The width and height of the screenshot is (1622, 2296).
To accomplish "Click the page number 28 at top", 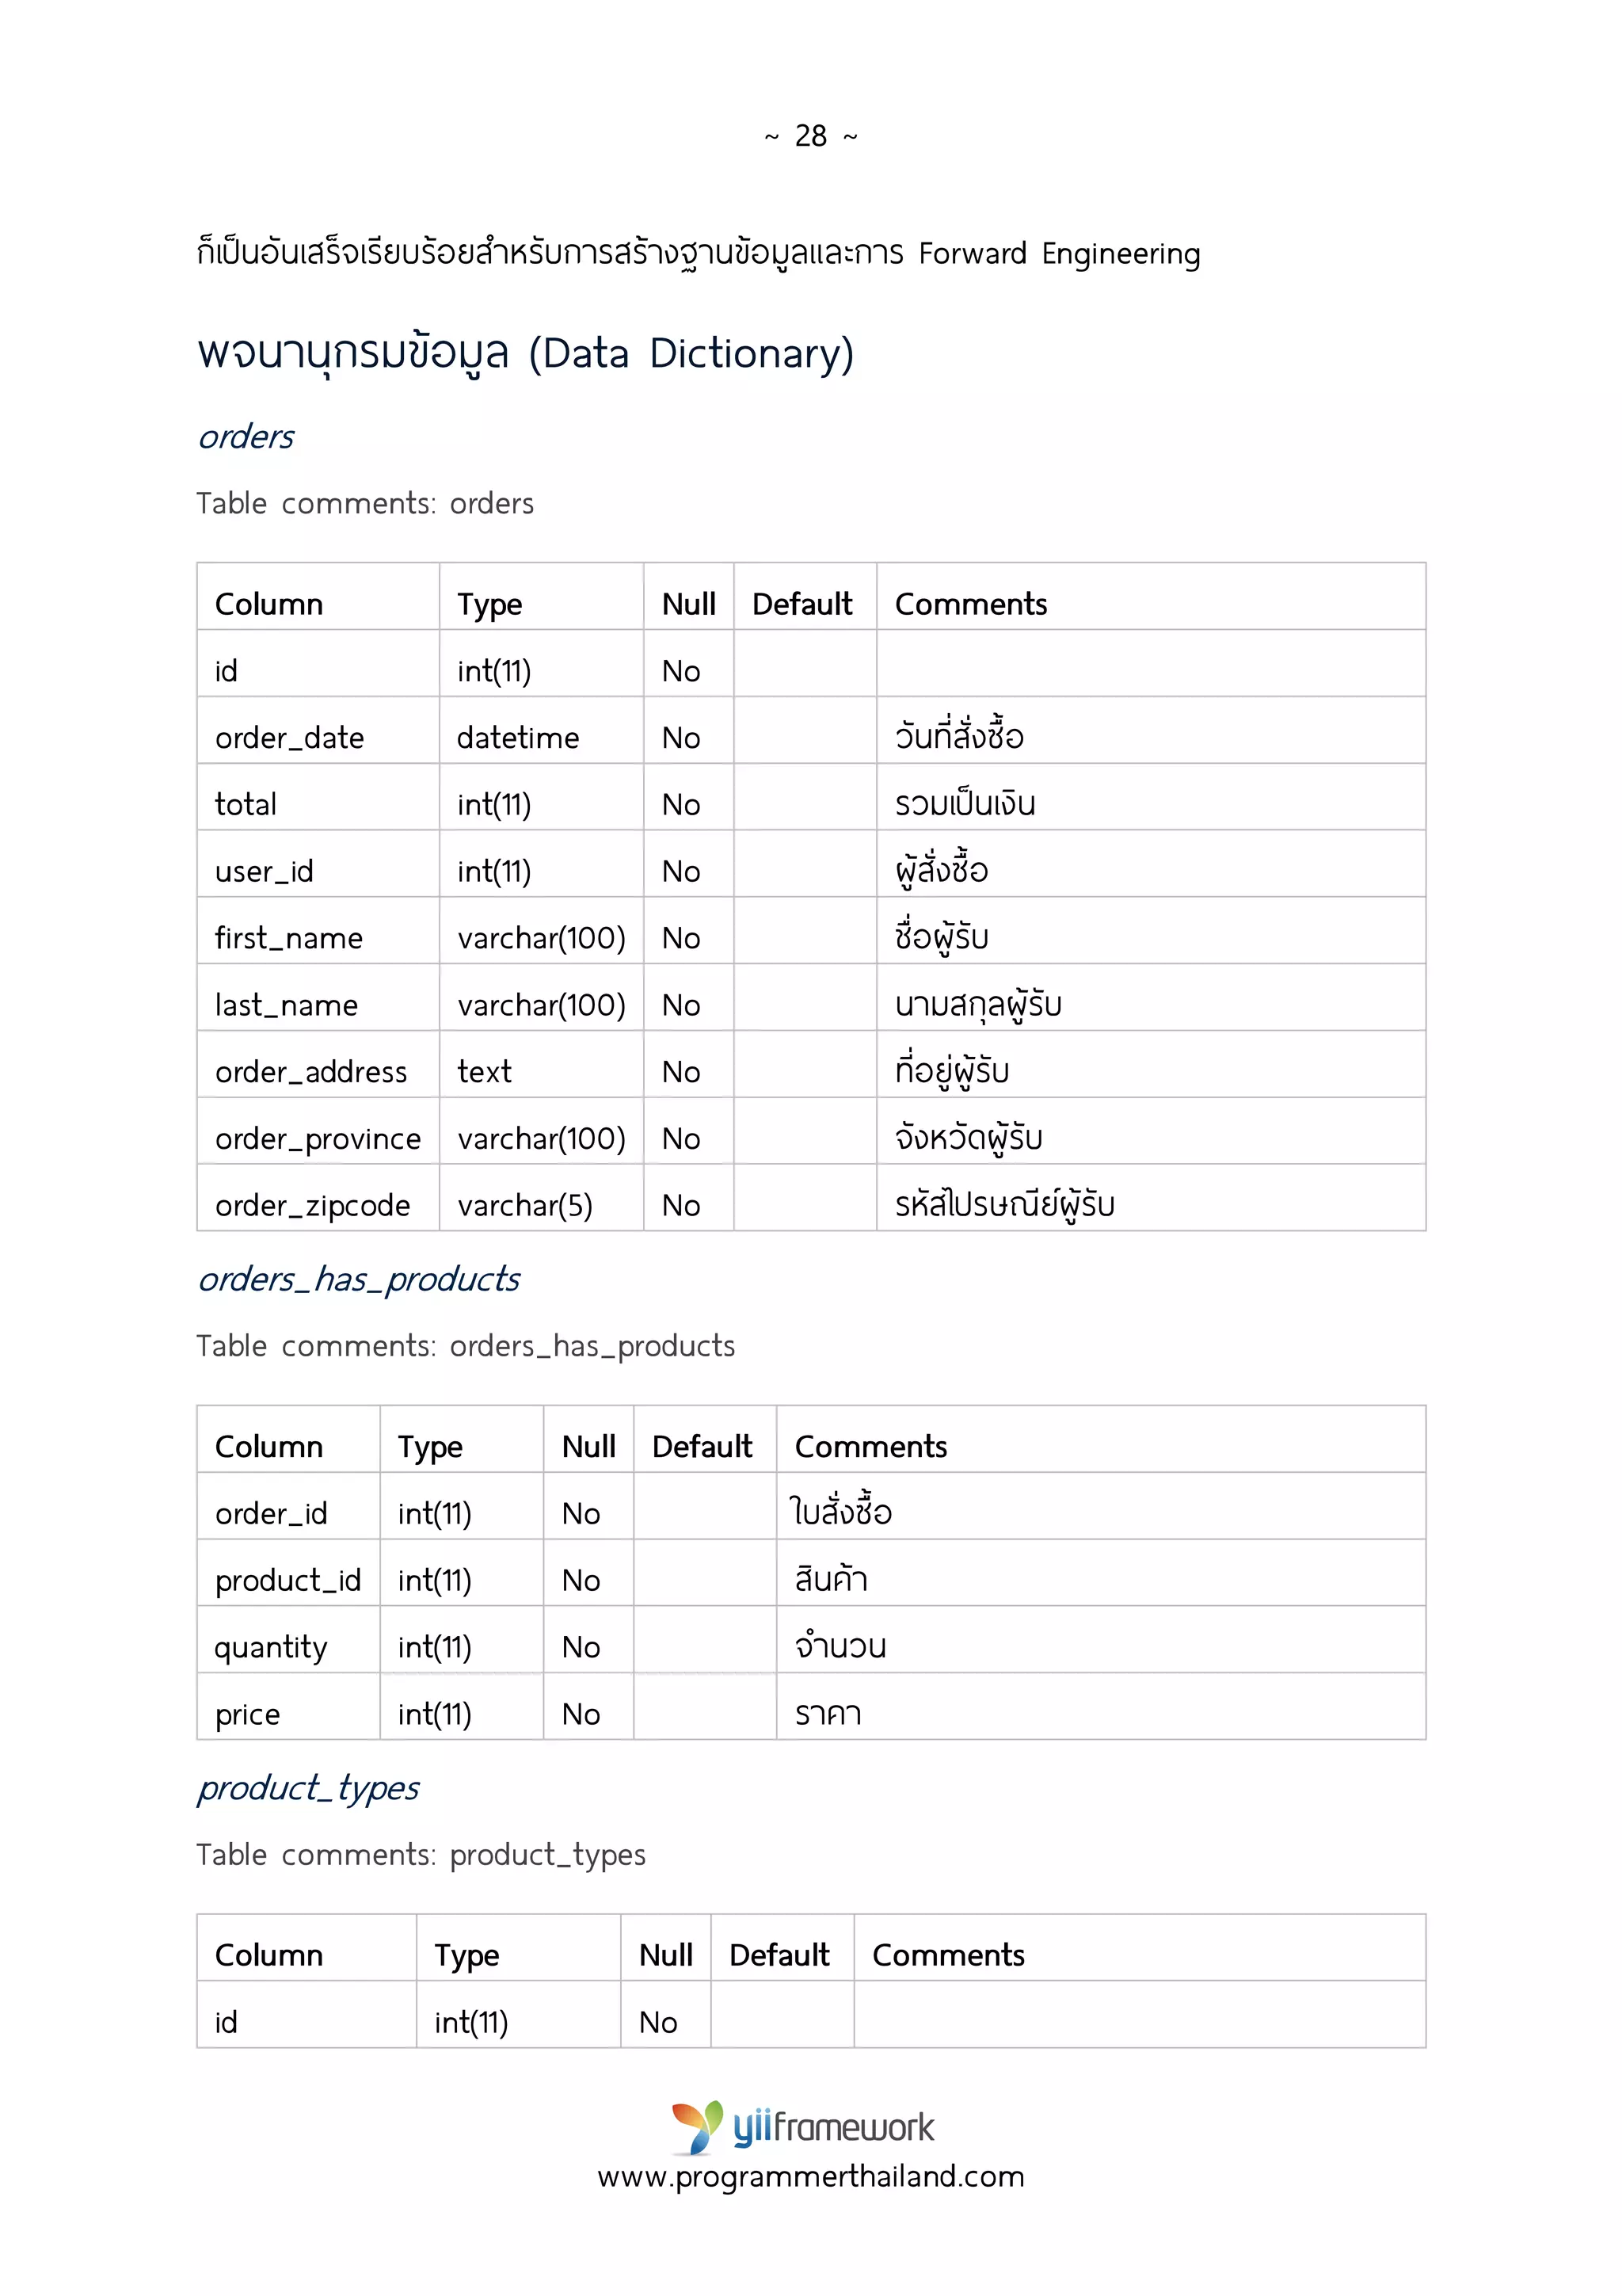I will pyautogui.click(x=810, y=135).
